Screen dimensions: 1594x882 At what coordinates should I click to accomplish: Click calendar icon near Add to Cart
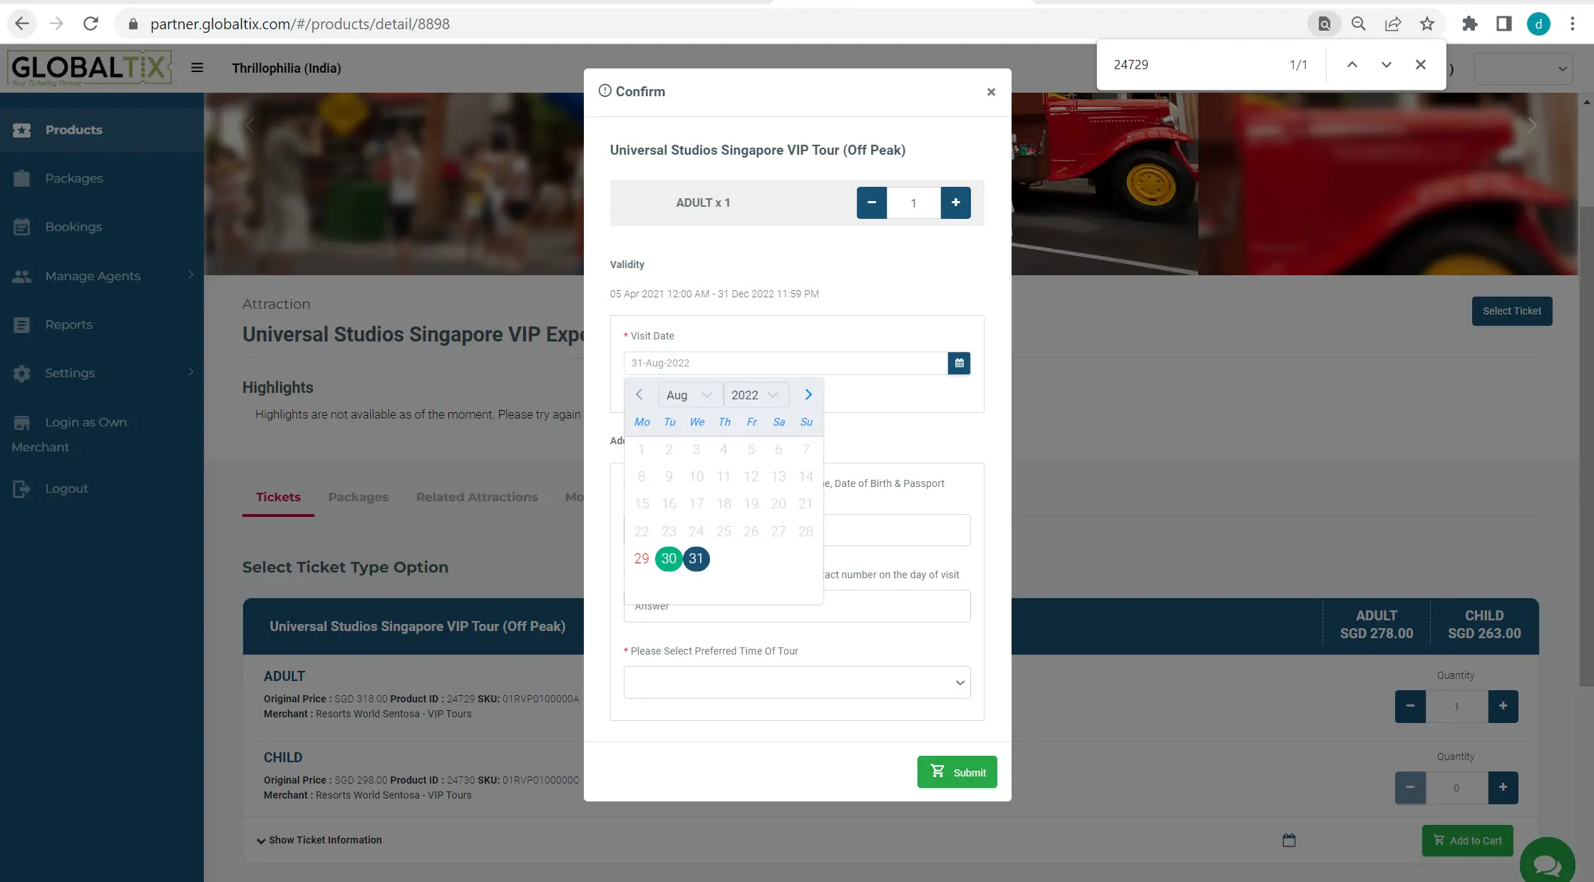pyautogui.click(x=1289, y=841)
